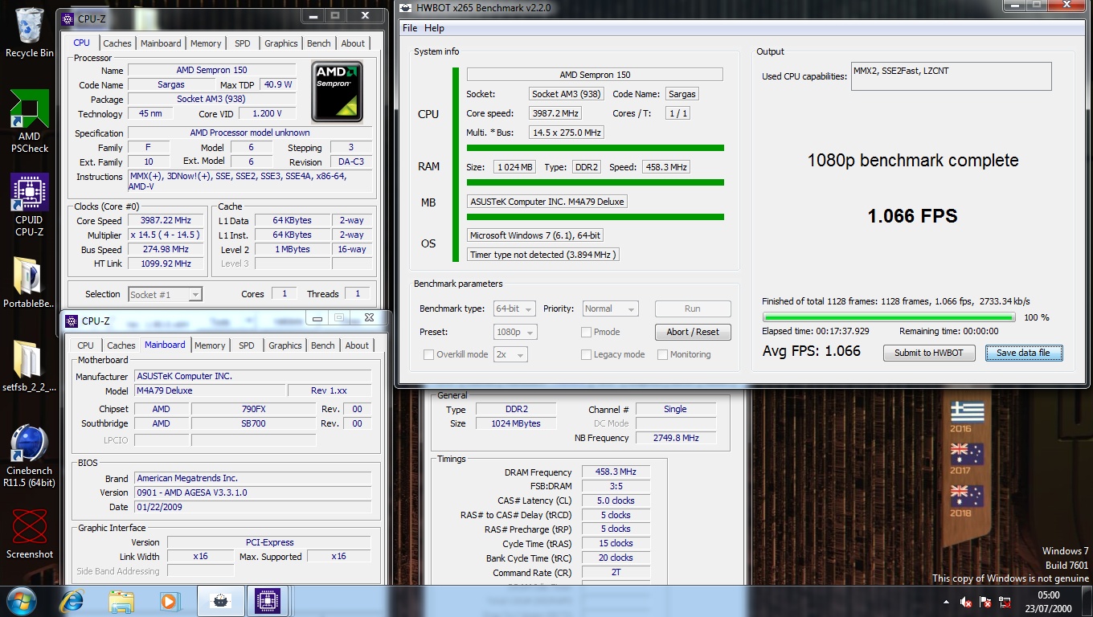
Task: Click the disabled Run button
Action: [x=693, y=308]
